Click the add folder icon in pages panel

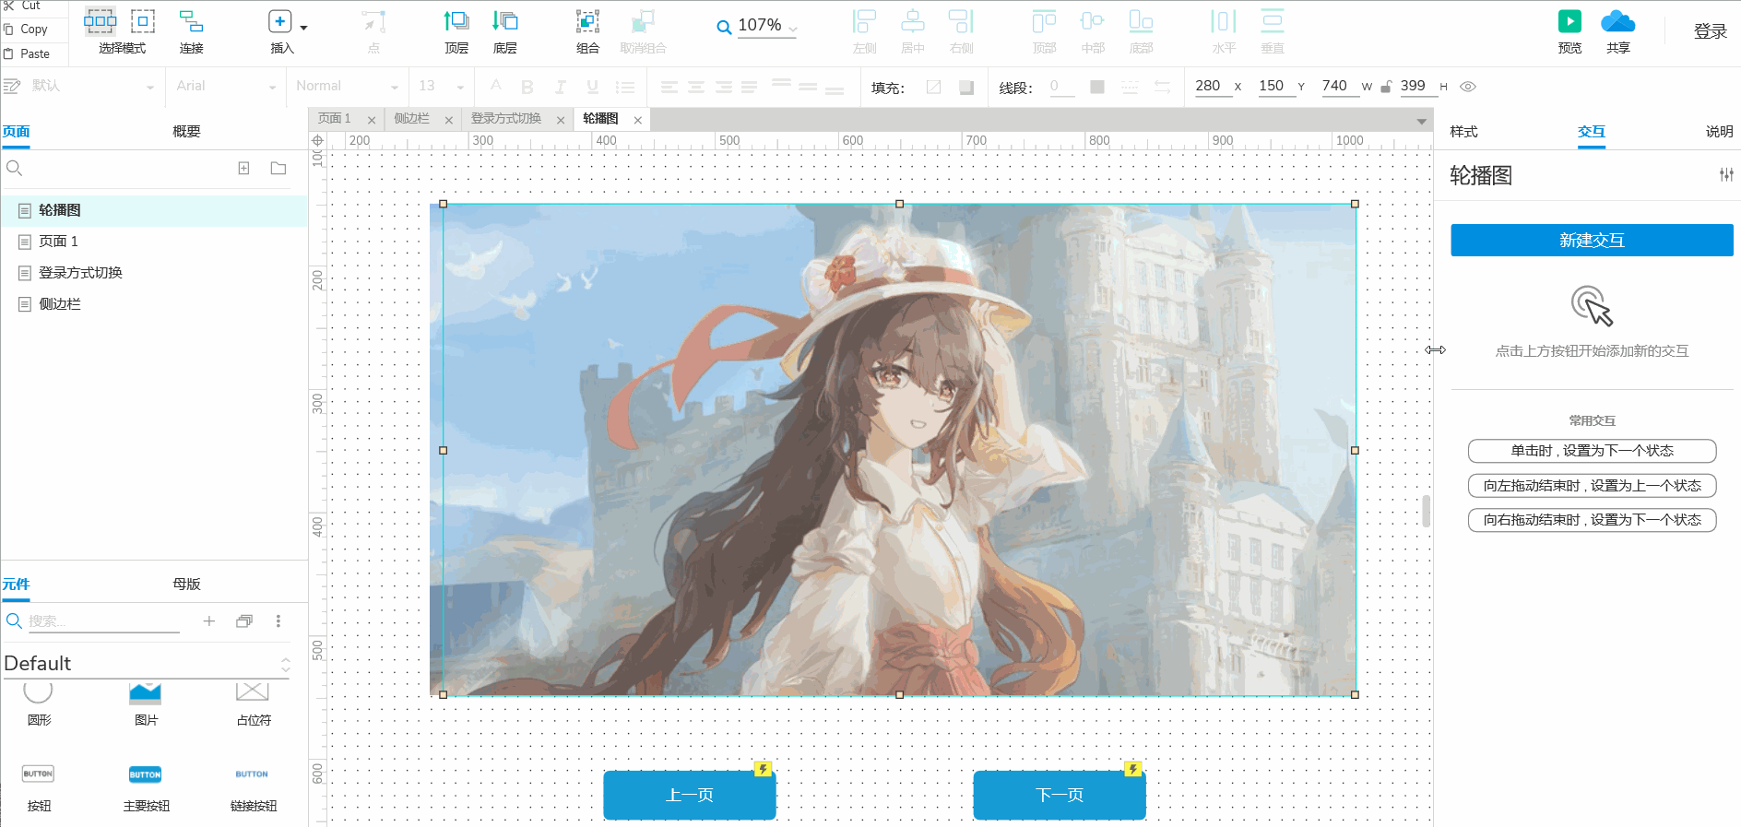coord(278,168)
